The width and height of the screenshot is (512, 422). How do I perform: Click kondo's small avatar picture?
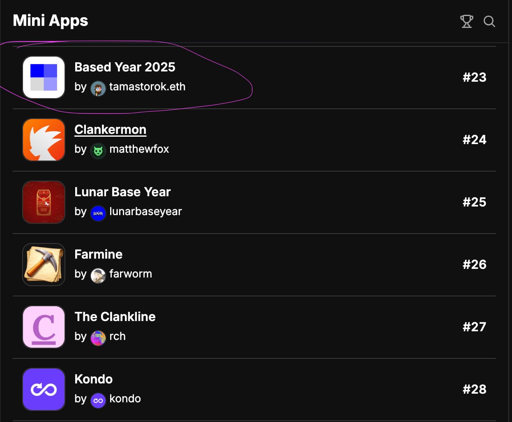(98, 400)
